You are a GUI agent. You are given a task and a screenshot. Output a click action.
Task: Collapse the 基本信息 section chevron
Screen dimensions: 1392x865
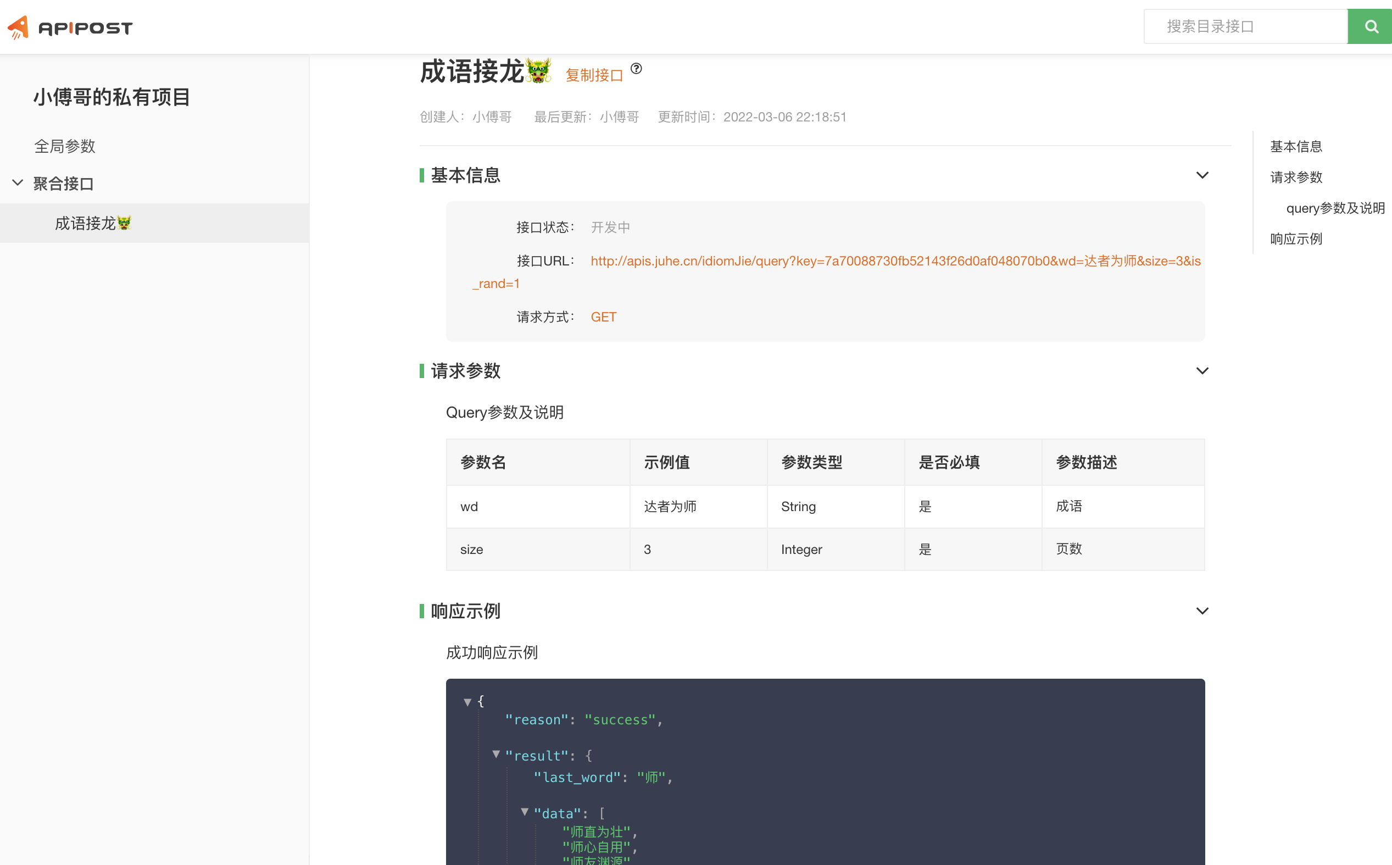point(1202,175)
